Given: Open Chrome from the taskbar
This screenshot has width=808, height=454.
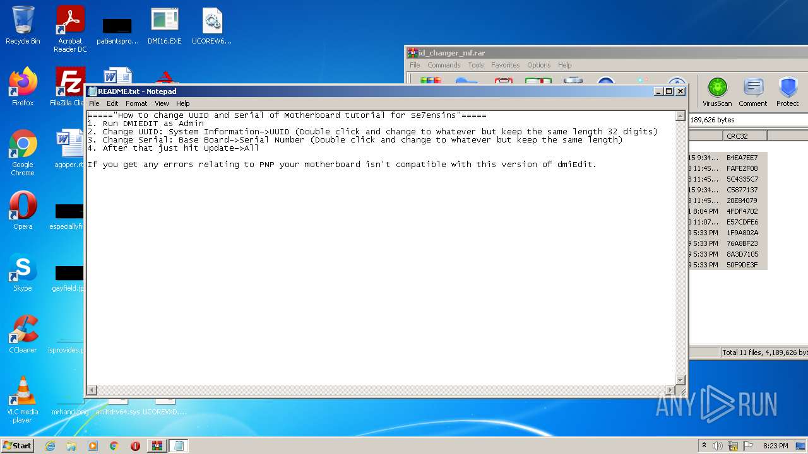Looking at the screenshot, I should 114,446.
